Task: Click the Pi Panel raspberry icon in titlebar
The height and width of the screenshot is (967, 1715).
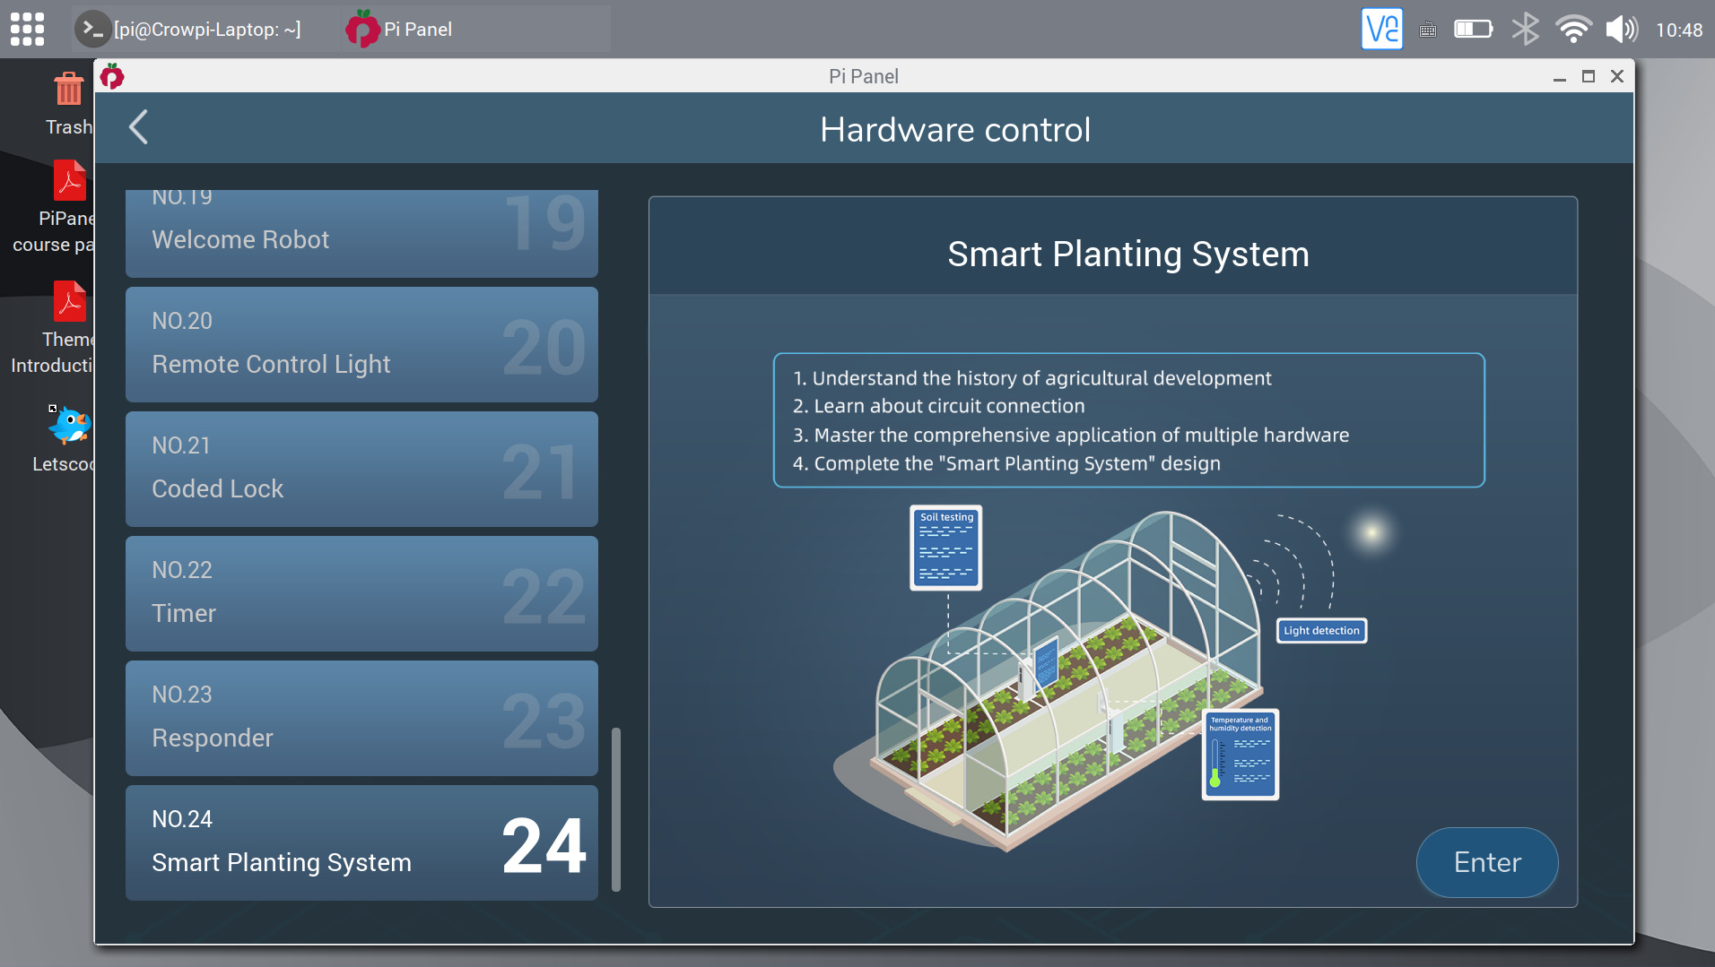Action: click(x=112, y=76)
